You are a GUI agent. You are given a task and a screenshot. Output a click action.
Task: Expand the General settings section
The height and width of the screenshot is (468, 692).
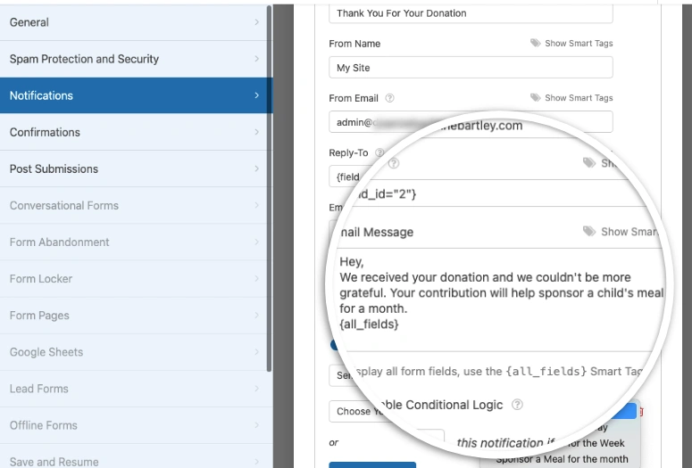tap(134, 22)
